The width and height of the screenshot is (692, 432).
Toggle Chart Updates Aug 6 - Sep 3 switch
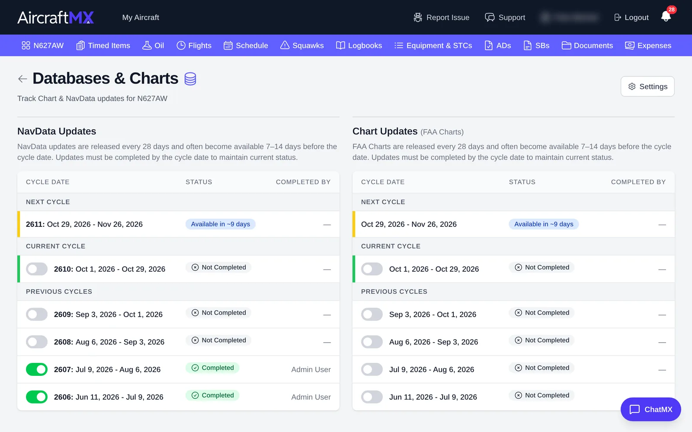point(372,342)
